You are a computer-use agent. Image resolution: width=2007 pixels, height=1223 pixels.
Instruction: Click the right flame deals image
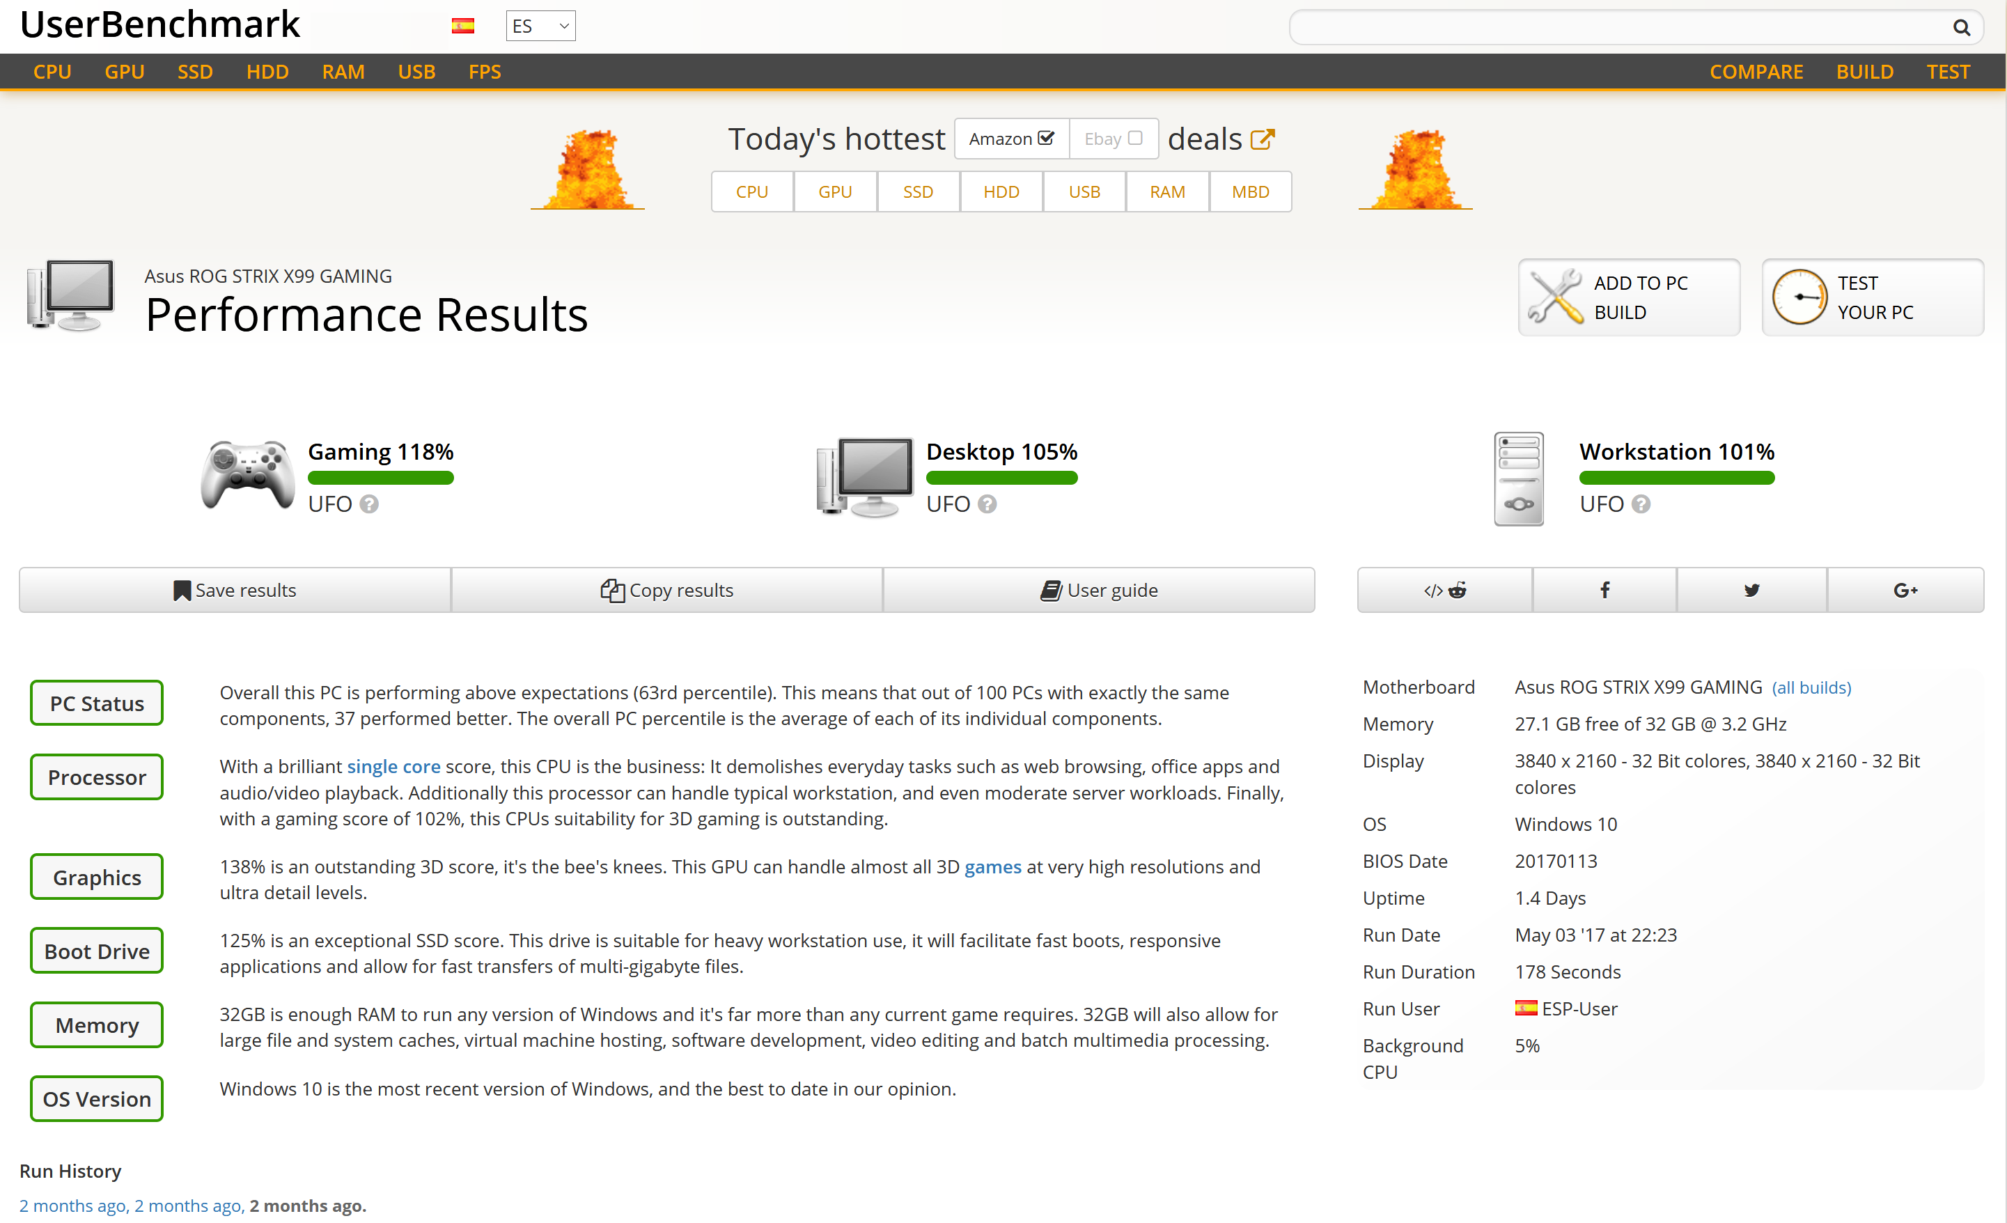(1415, 169)
